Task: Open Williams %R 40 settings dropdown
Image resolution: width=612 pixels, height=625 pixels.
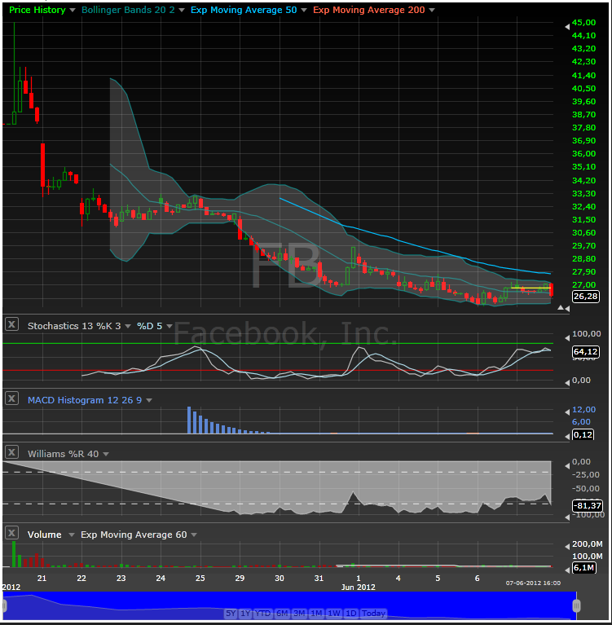Action: point(106,454)
